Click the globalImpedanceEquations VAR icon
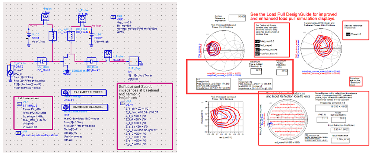Screen dimensions: 375x154 tap(18, 133)
